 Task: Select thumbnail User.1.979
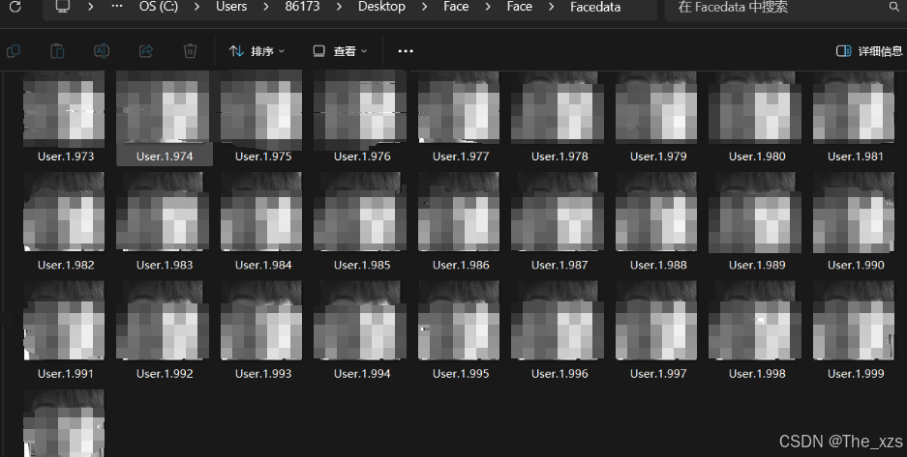point(656,107)
